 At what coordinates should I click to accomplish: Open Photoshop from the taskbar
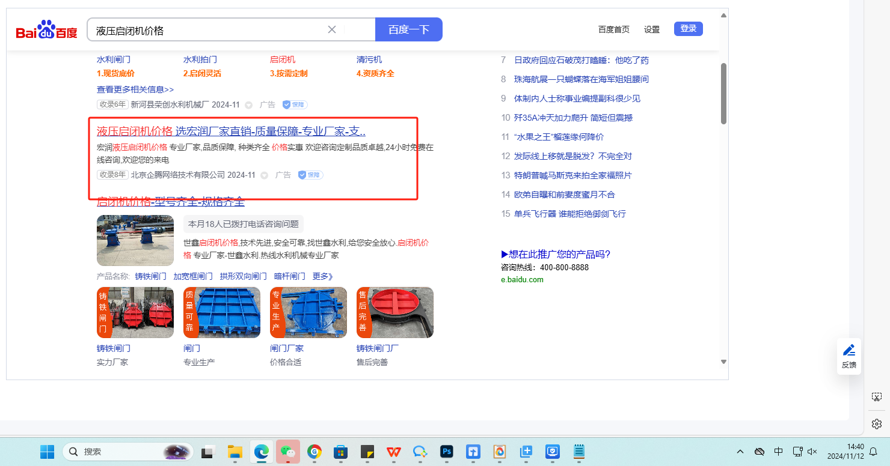pos(447,452)
